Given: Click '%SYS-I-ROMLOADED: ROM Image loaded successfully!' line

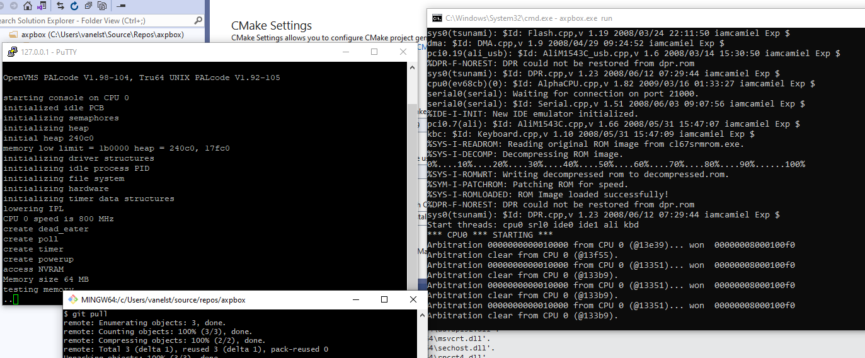Looking at the screenshot, I should tap(548, 194).
